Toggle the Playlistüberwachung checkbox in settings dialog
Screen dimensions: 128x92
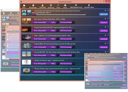[x=8, y=50]
